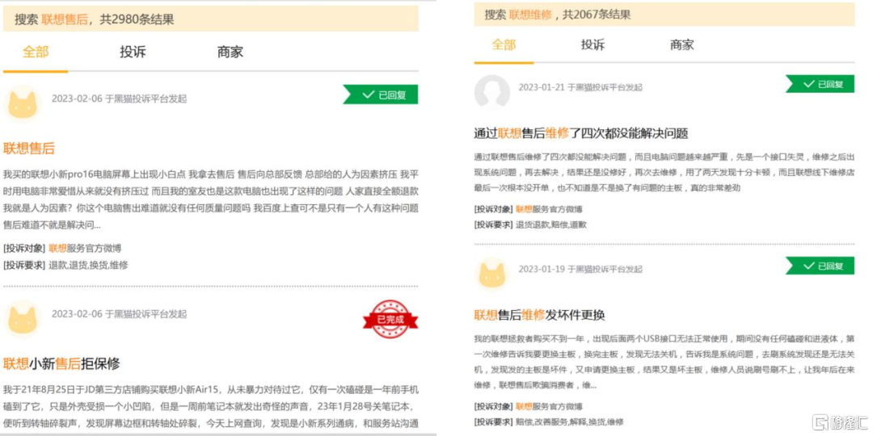Click 投诉要求 退货退款,赔偿,道歉 line
Image resolution: width=873 pixels, height=436 pixels.
click(530, 224)
